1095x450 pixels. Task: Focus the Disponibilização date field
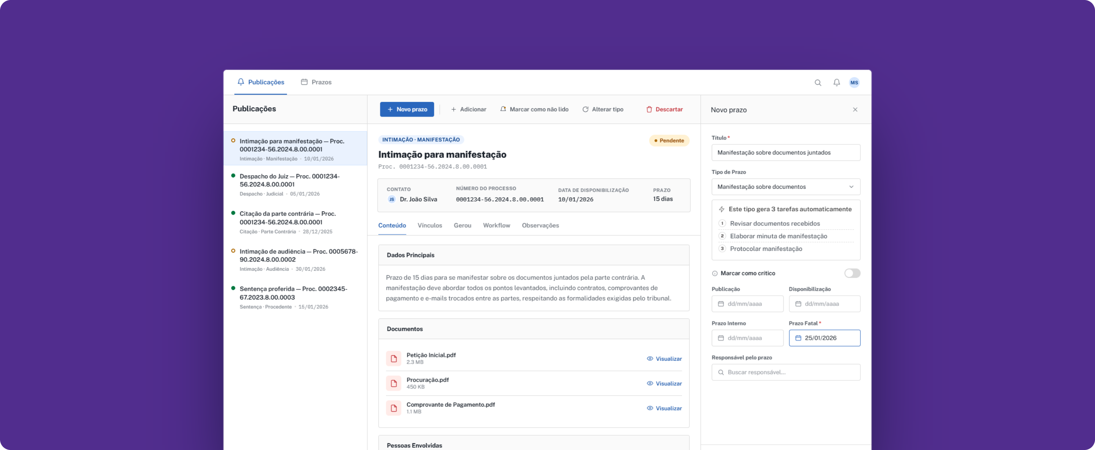(x=824, y=304)
